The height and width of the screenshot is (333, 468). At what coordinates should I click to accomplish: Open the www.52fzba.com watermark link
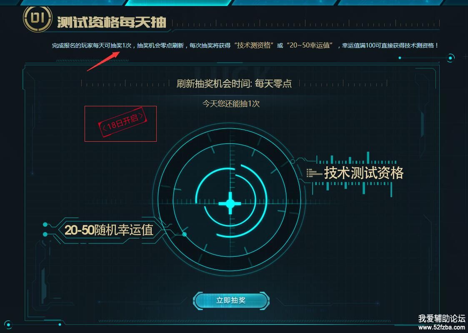[441, 328]
